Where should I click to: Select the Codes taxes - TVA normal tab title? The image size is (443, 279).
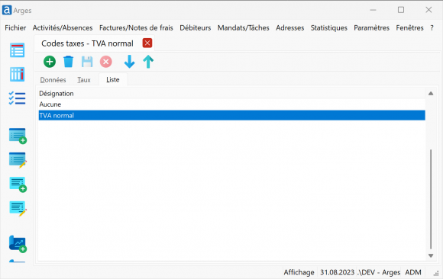point(87,43)
